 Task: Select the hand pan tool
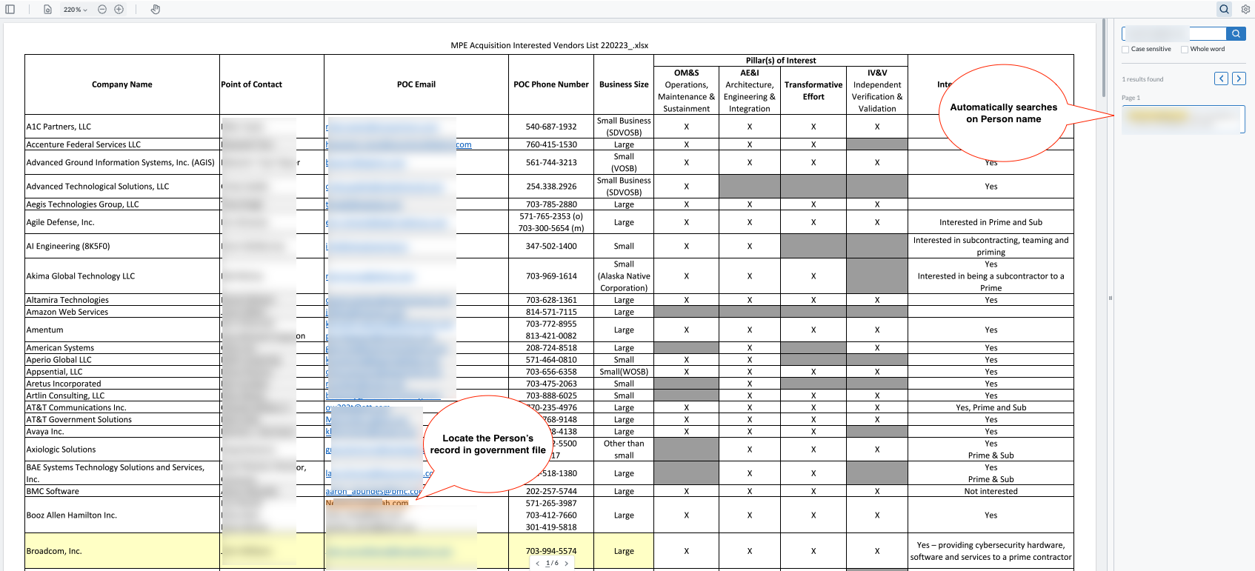tap(155, 10)
